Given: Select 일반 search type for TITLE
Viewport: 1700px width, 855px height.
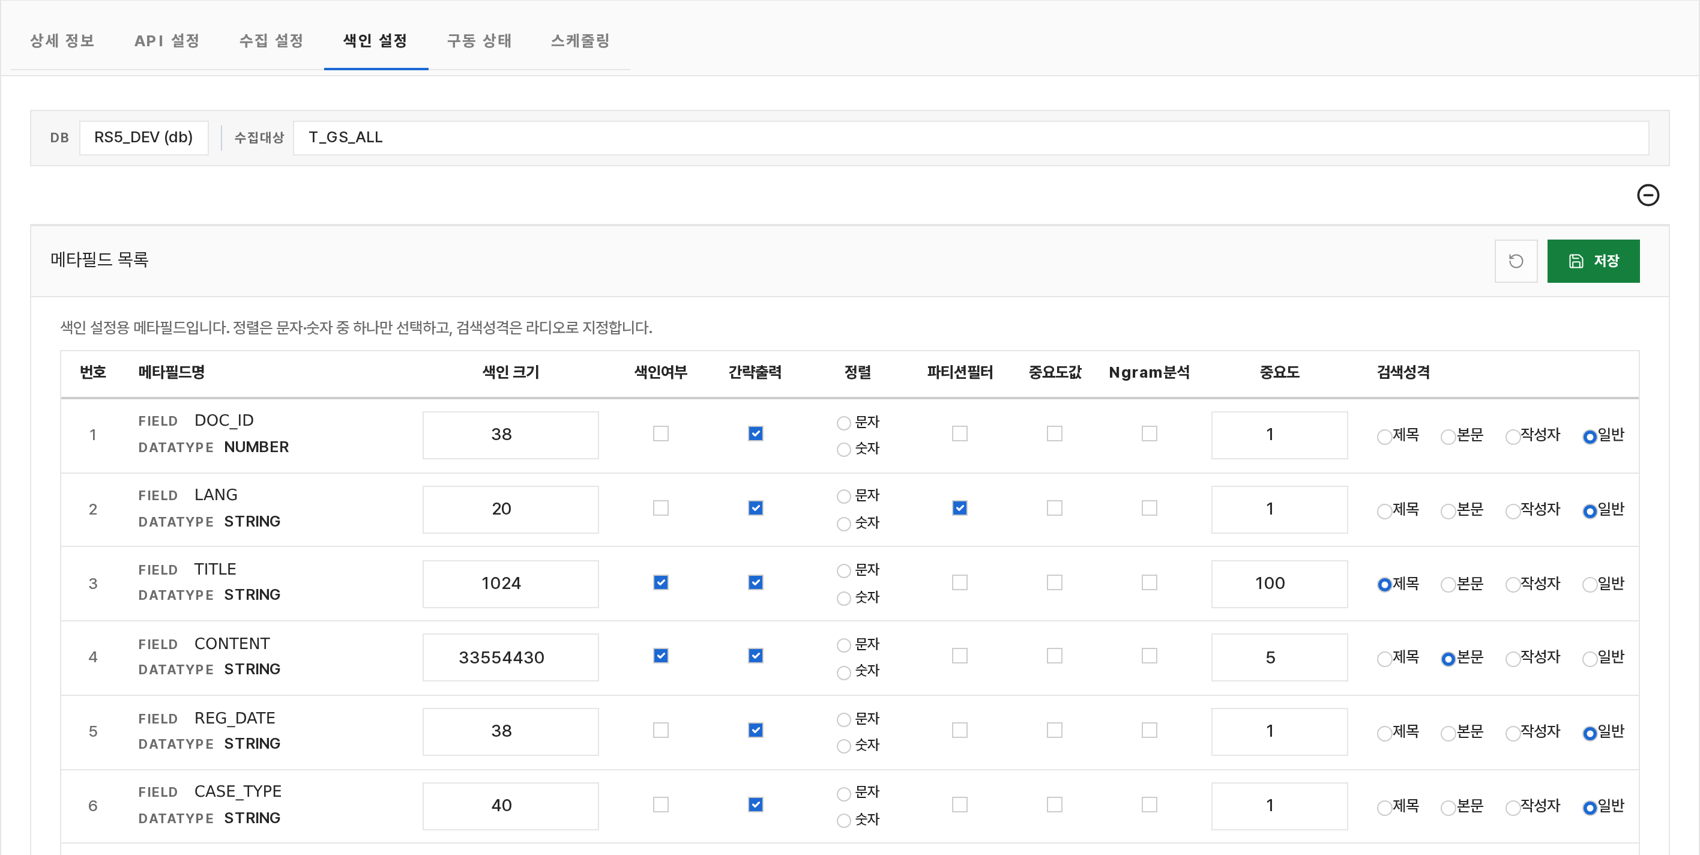Looking at the screenshot, I should click(x=1589, y=585).
